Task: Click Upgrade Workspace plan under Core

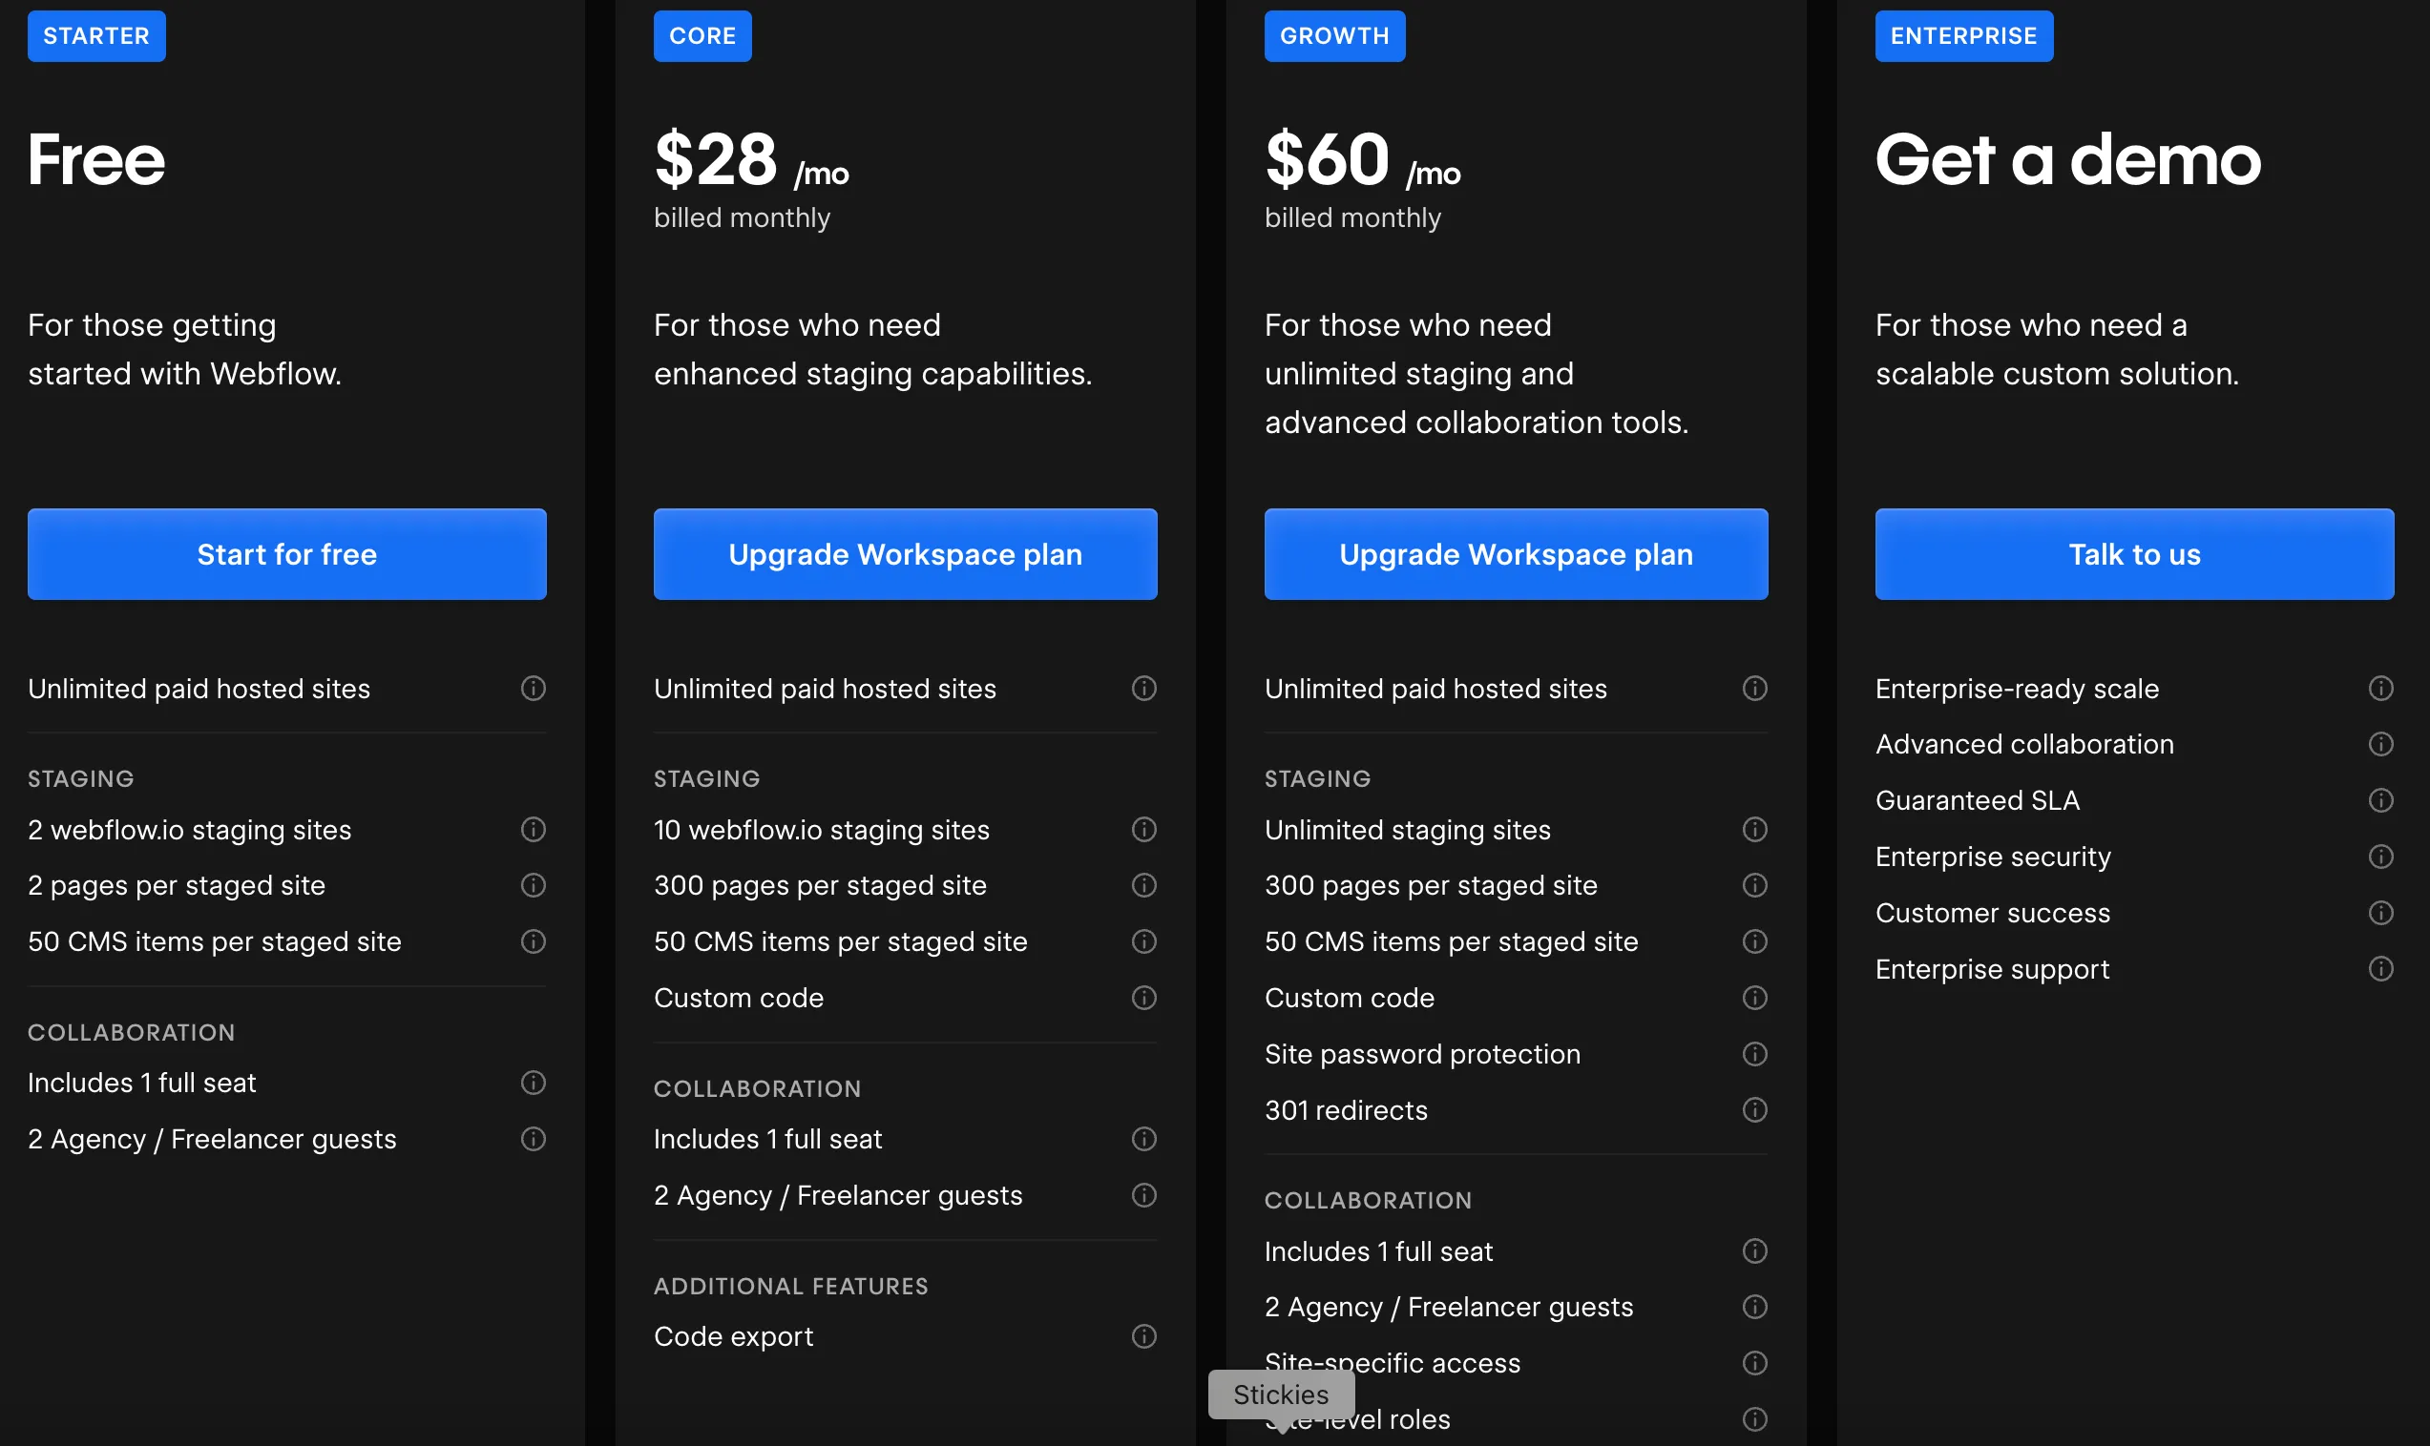Action: pyautogui.click(x=905, y=554)
